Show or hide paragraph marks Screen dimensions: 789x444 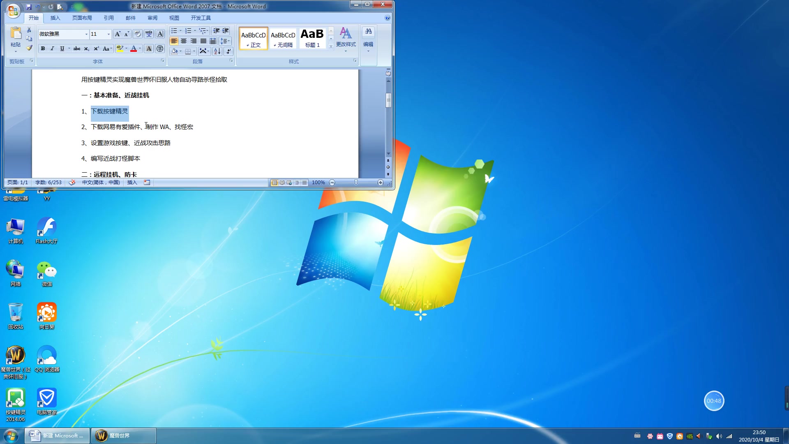click(x=228, y=51)
